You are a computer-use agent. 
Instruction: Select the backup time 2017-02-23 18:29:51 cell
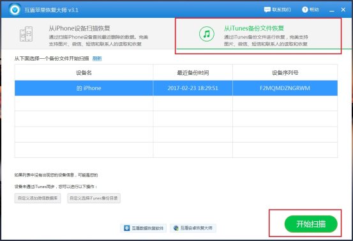pos(193,88)
